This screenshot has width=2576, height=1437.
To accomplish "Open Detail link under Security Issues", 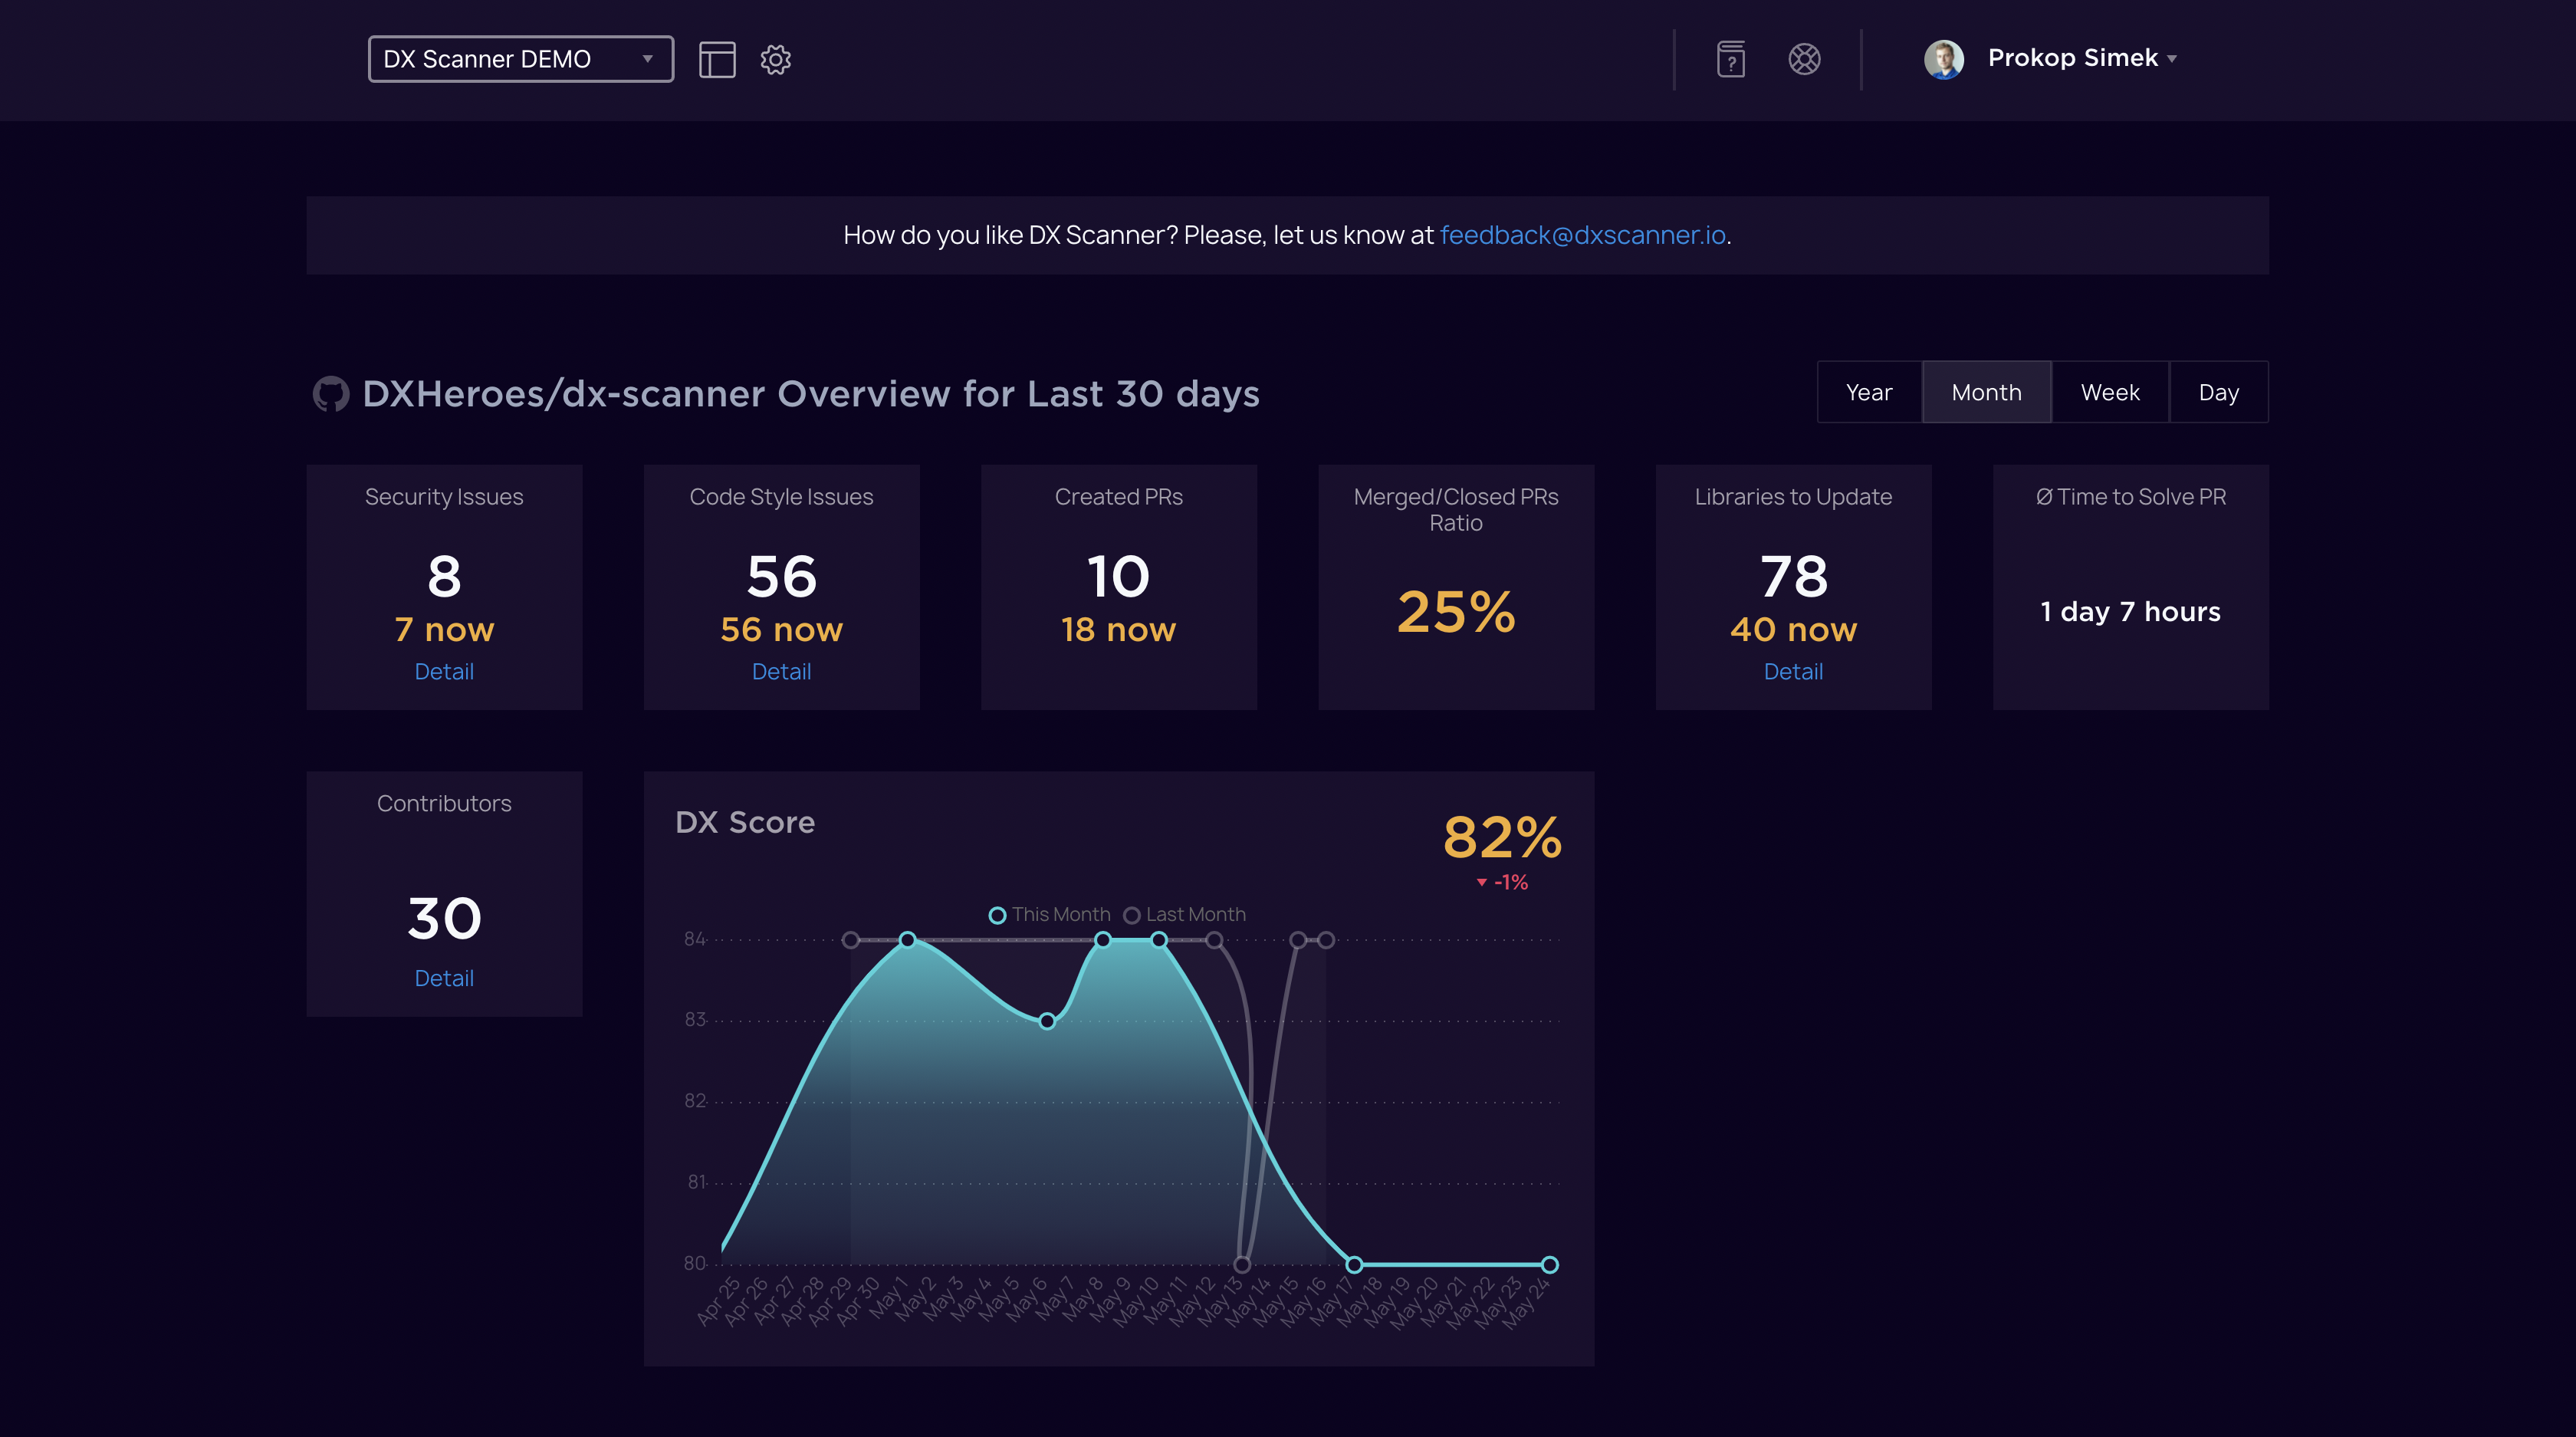I will click(444, 671).
